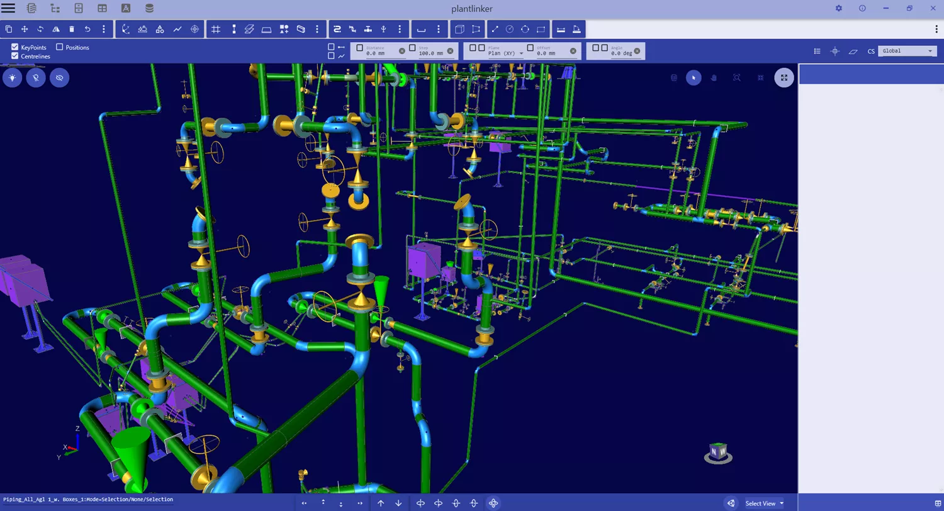944x511 pixels.
Task: Expand the Select View dropdown
Action: (x=765, y=503)
